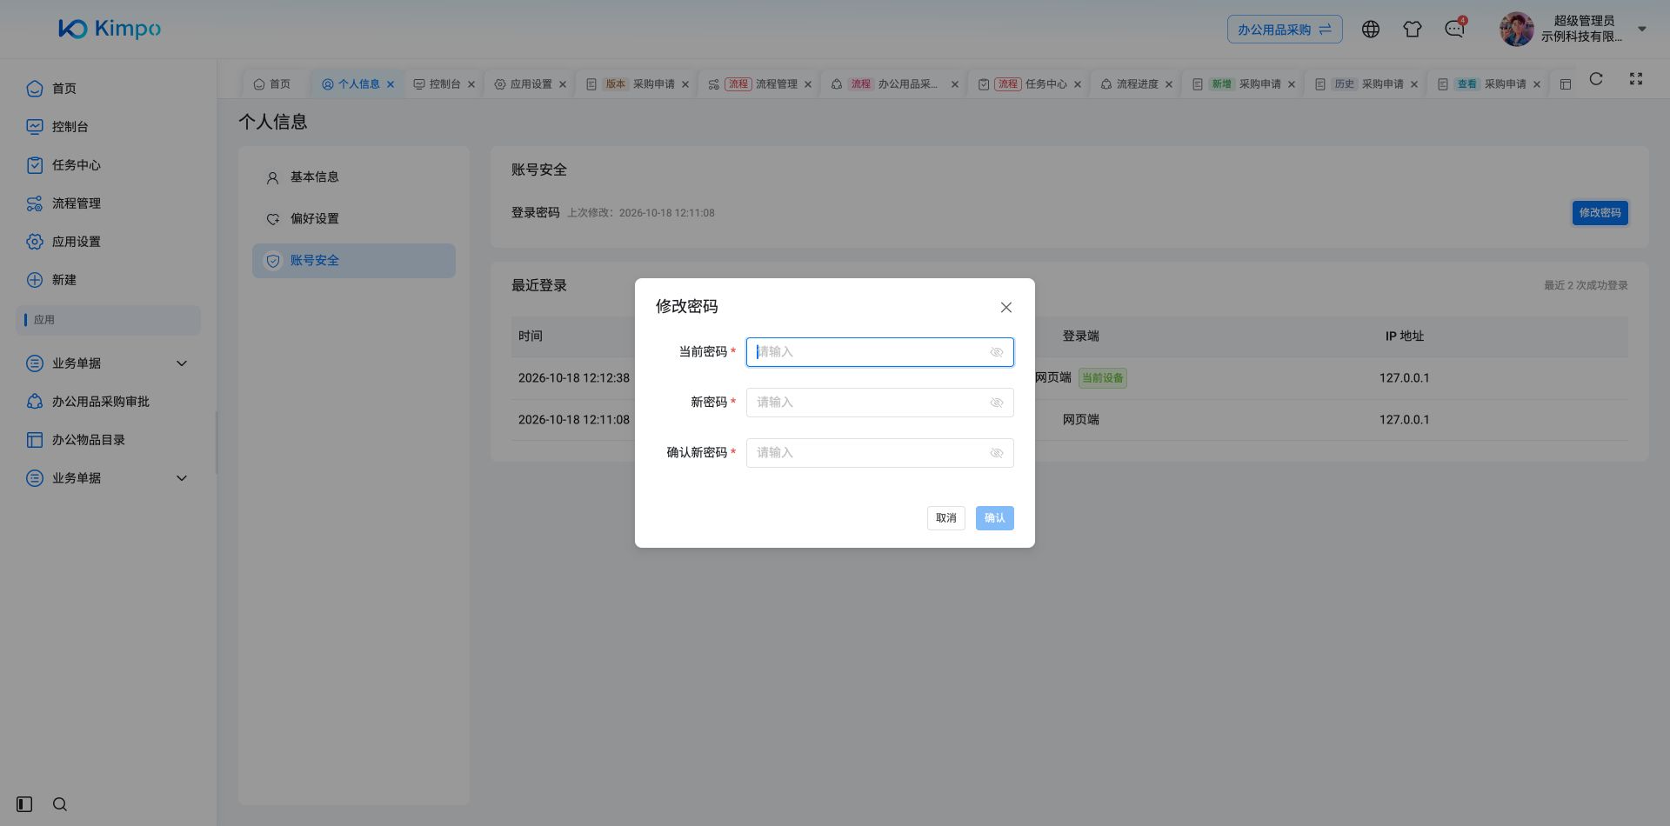Open the theme shirt icon
Screen dimensions: 1670x826
[x=1413, y=30]
